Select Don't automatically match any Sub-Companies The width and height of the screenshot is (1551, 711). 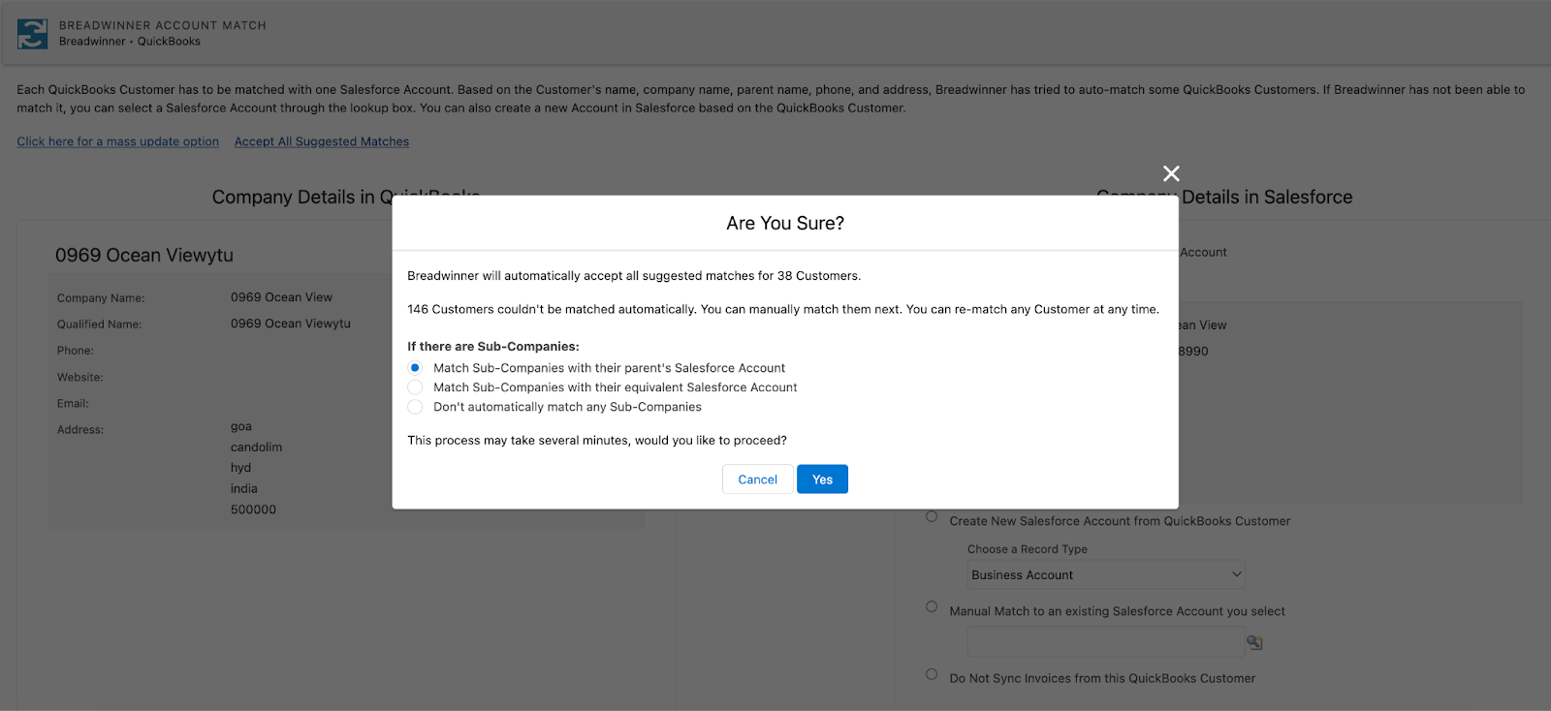[x=415, y=407]
